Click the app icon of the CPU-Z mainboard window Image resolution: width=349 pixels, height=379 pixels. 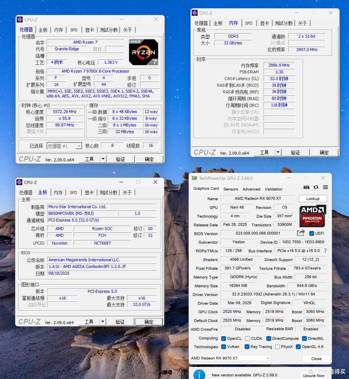tap(19, 182)
